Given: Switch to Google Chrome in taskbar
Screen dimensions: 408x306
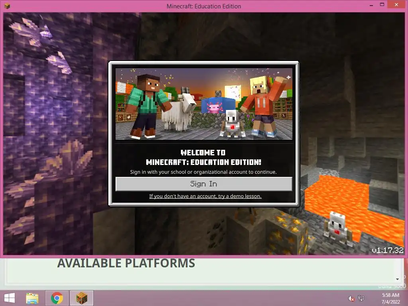Looking at the screenshot, I should (57, 298).
